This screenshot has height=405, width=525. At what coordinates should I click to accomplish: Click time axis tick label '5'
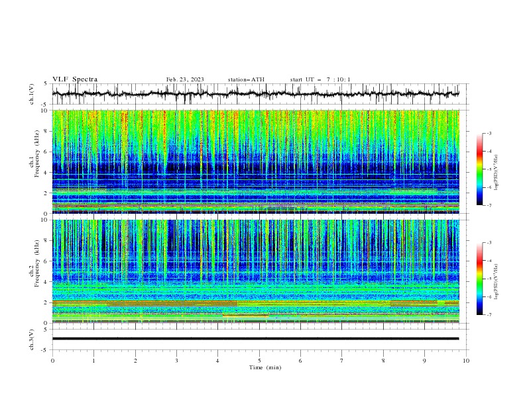pos(259,361)
